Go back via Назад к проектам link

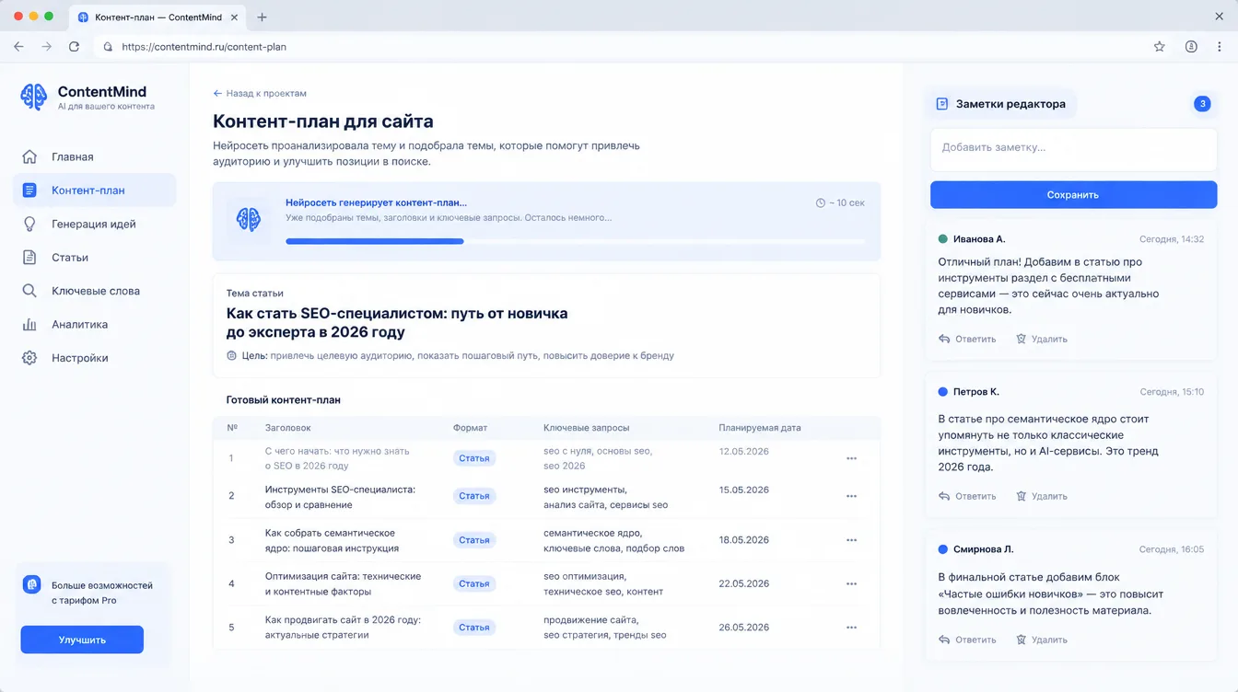(260, 93)
